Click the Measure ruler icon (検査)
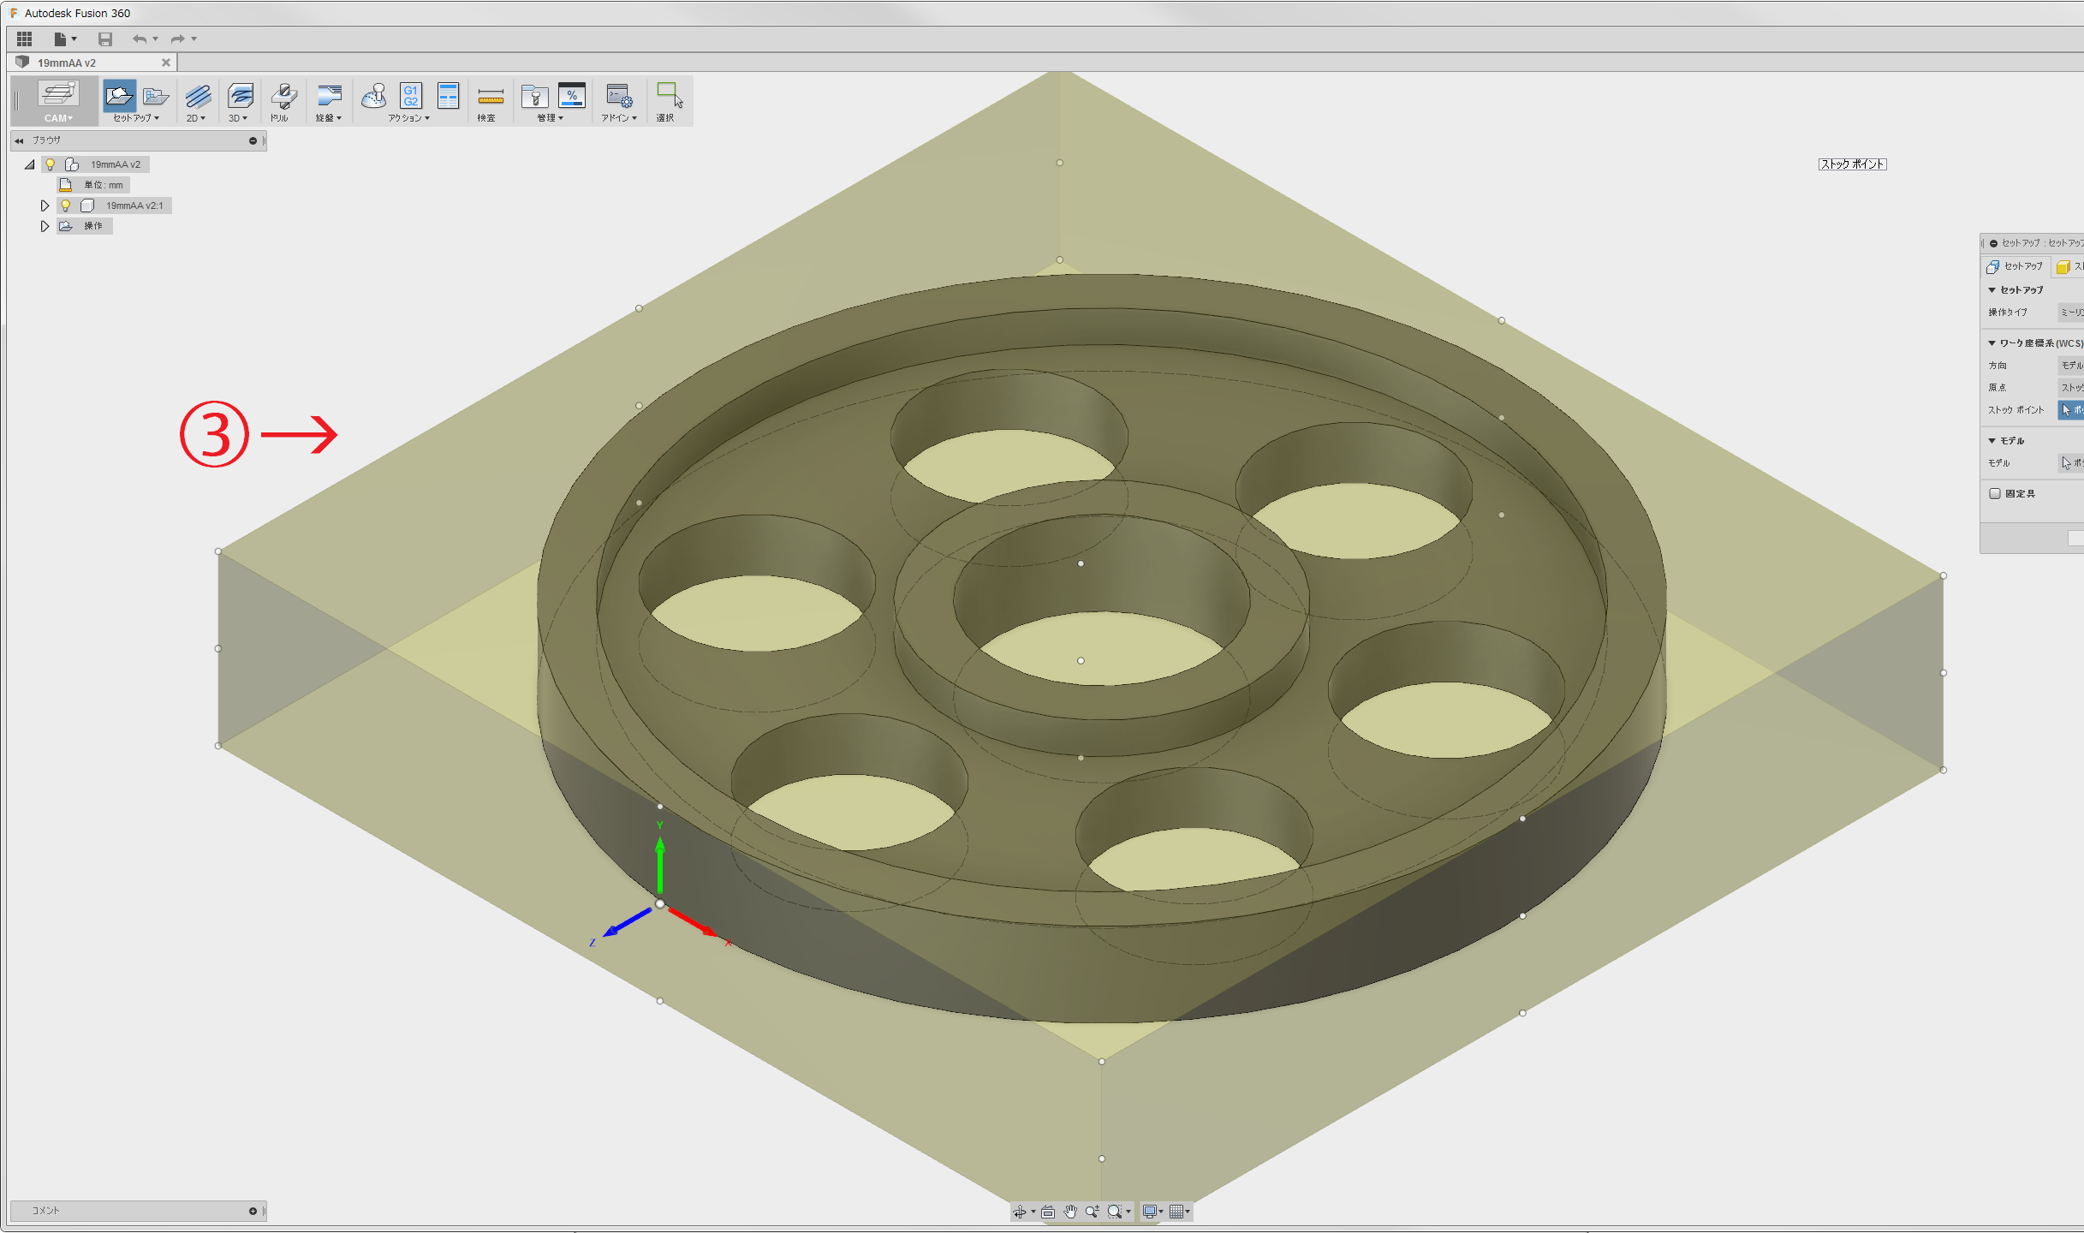The height and width of the screenshot is (1233, 2084). (x=490, y=96)
